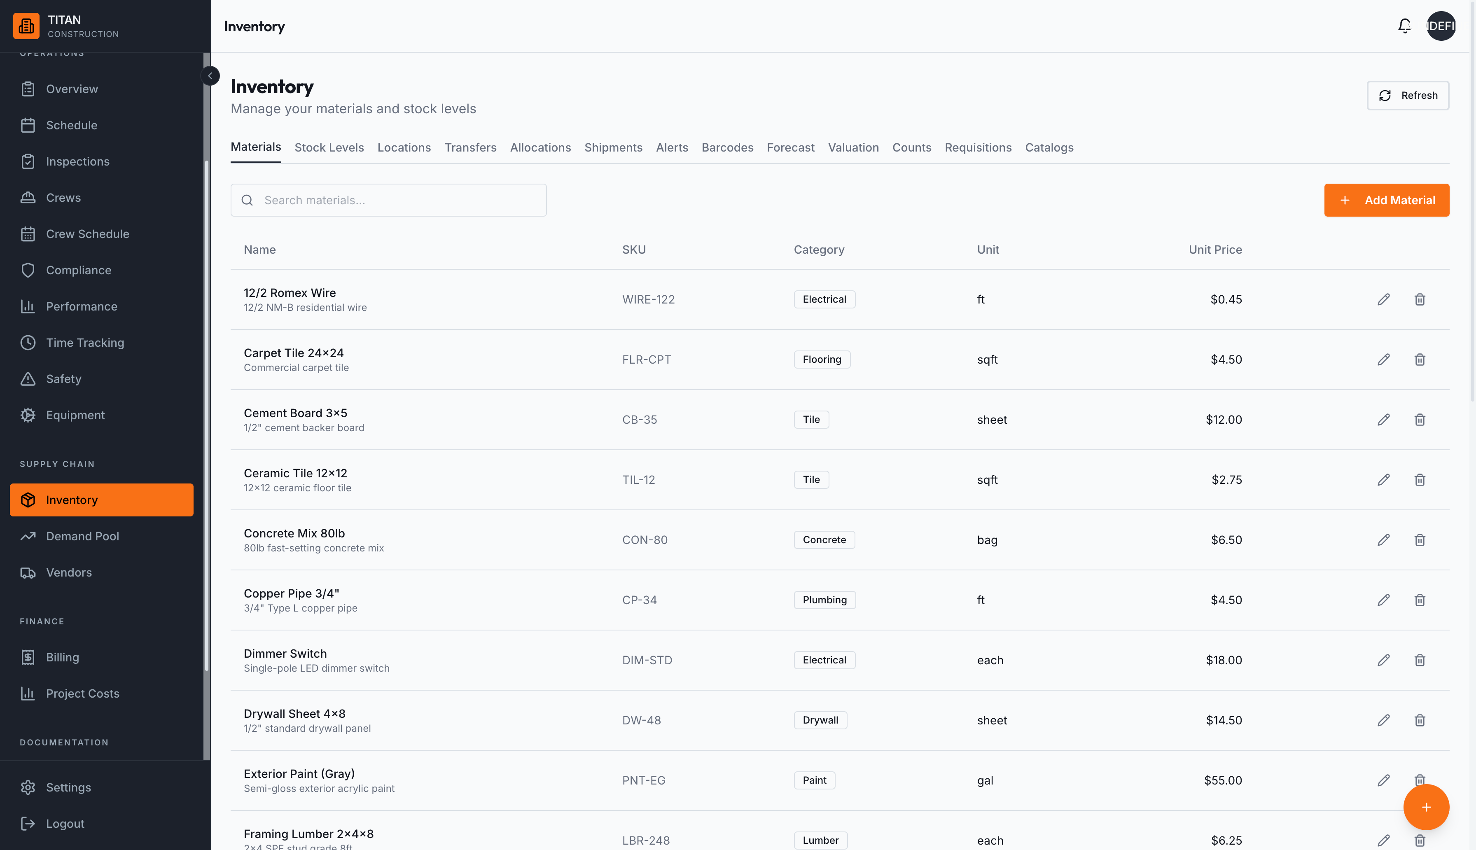Open the Counts tab
1476x850 pixels.
[912, 147]
